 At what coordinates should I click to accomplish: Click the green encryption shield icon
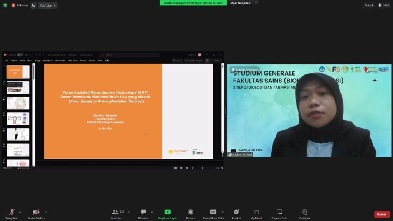tap(5, 5)
